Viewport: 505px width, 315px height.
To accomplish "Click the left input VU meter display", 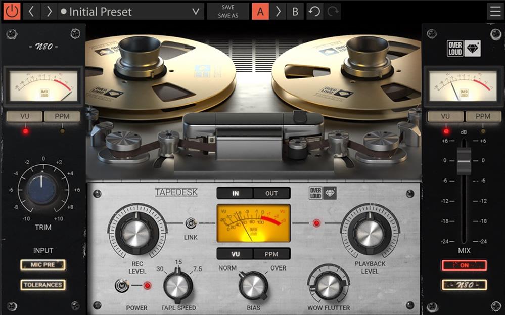I will tap(43, 86).
